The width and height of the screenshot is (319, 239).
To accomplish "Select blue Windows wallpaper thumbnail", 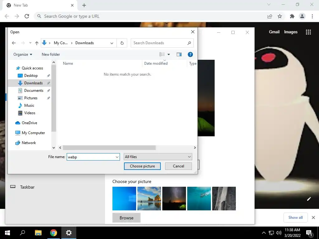I will [x=124, y=199].
